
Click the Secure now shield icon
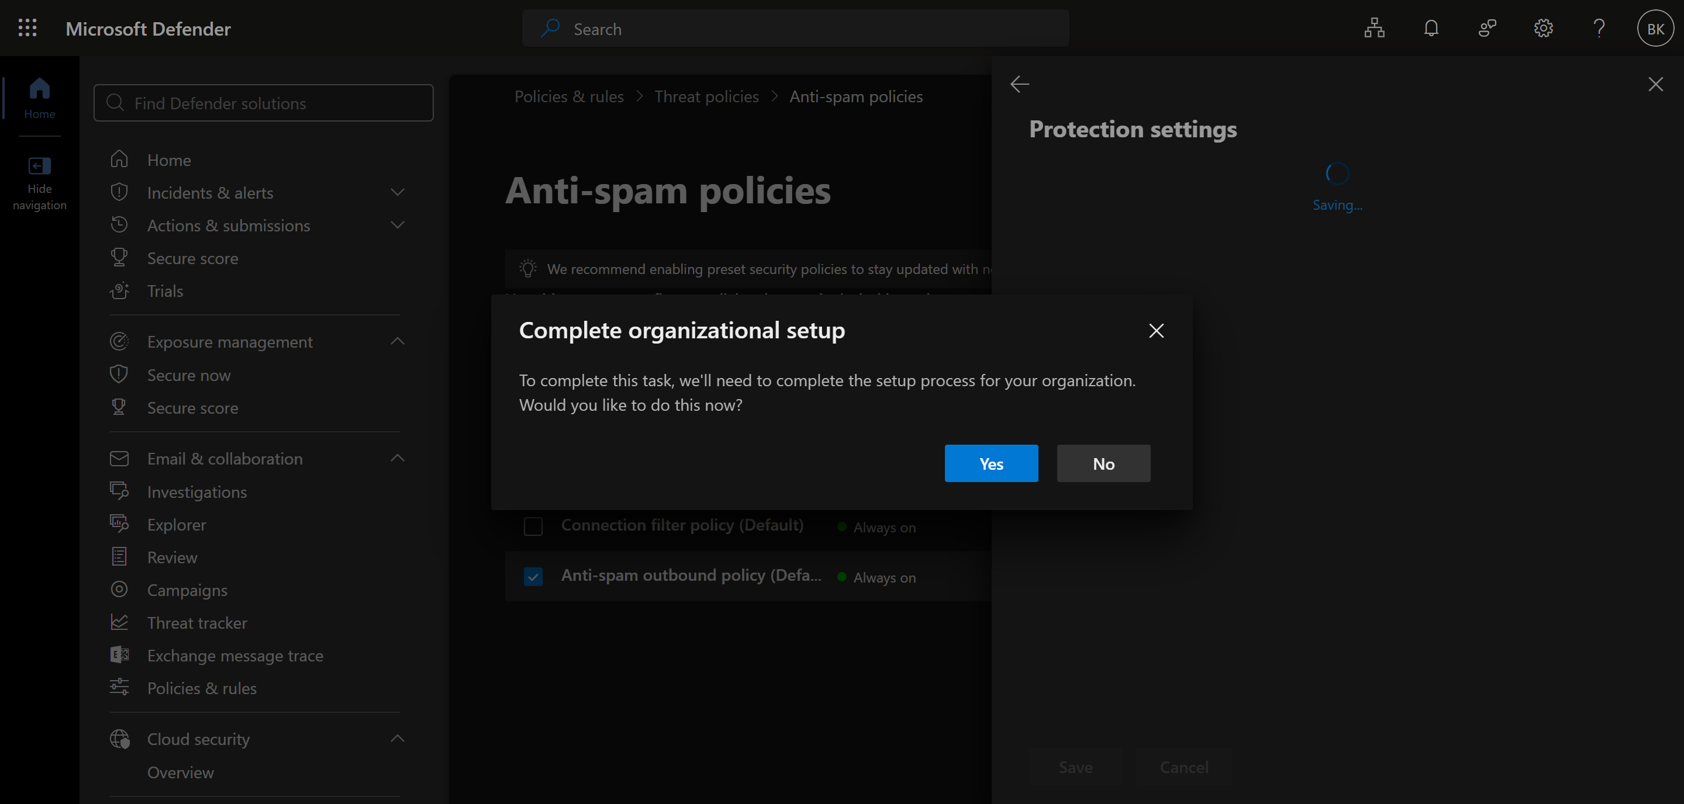119,374
